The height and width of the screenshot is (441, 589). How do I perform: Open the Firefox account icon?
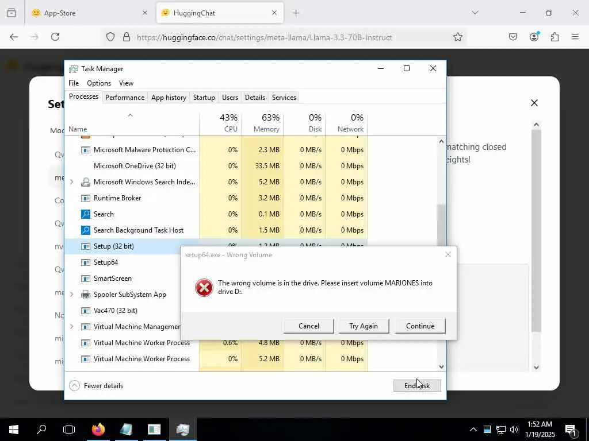[x=534, y=37]
